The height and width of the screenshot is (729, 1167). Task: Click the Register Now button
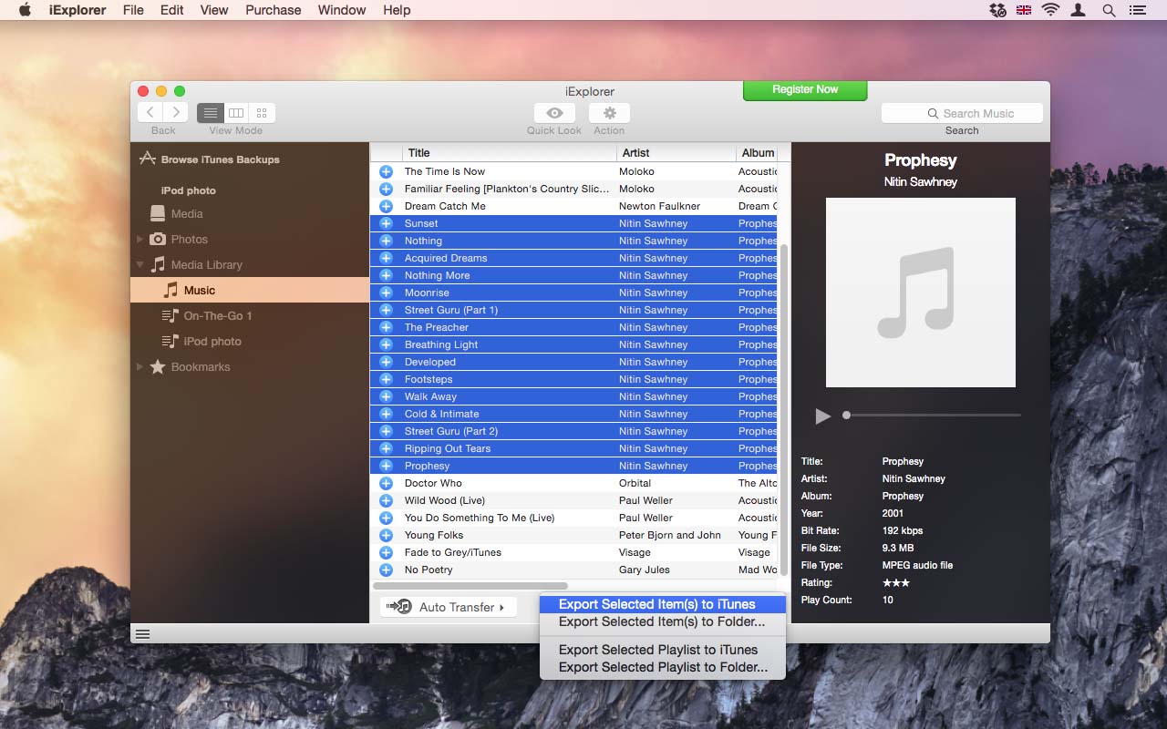coord(805,89)
